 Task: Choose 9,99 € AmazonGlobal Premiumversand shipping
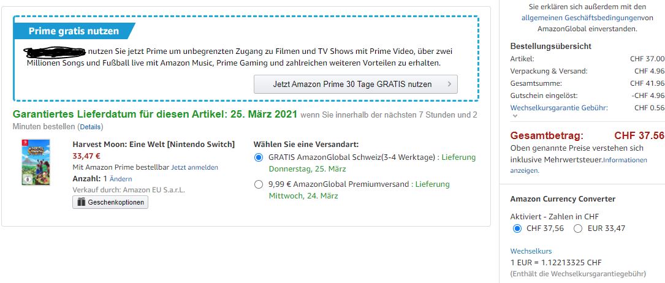coord(259,184)
